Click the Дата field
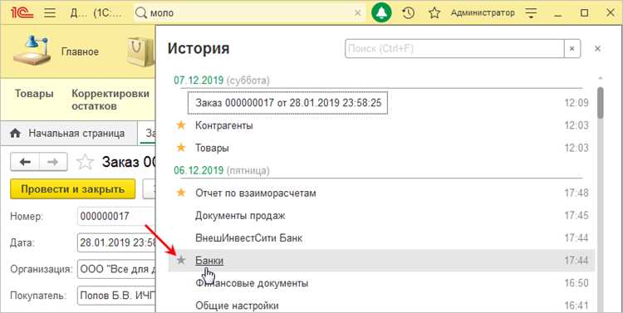 pyautogui.click(x=116, y=242)
